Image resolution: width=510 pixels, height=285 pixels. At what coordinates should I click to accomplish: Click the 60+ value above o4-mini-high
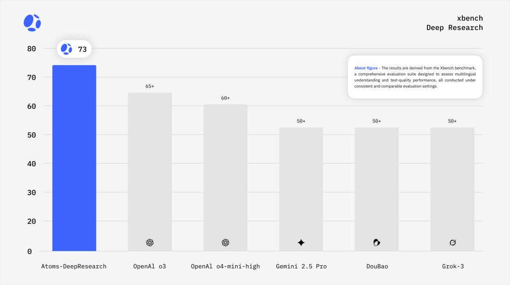225,98
